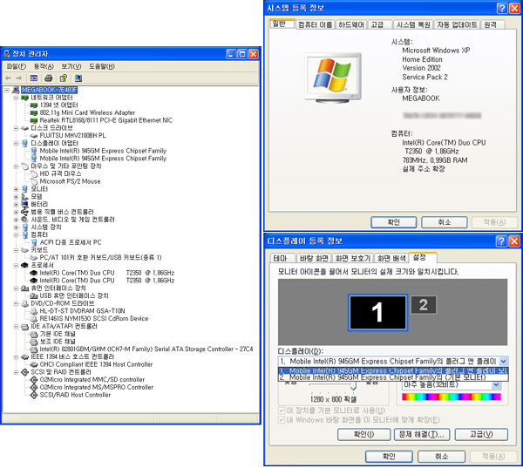Open Screen Saver tab in Display Properties
Viewport: 523px width, 468px height.
[x=352, y=258]
